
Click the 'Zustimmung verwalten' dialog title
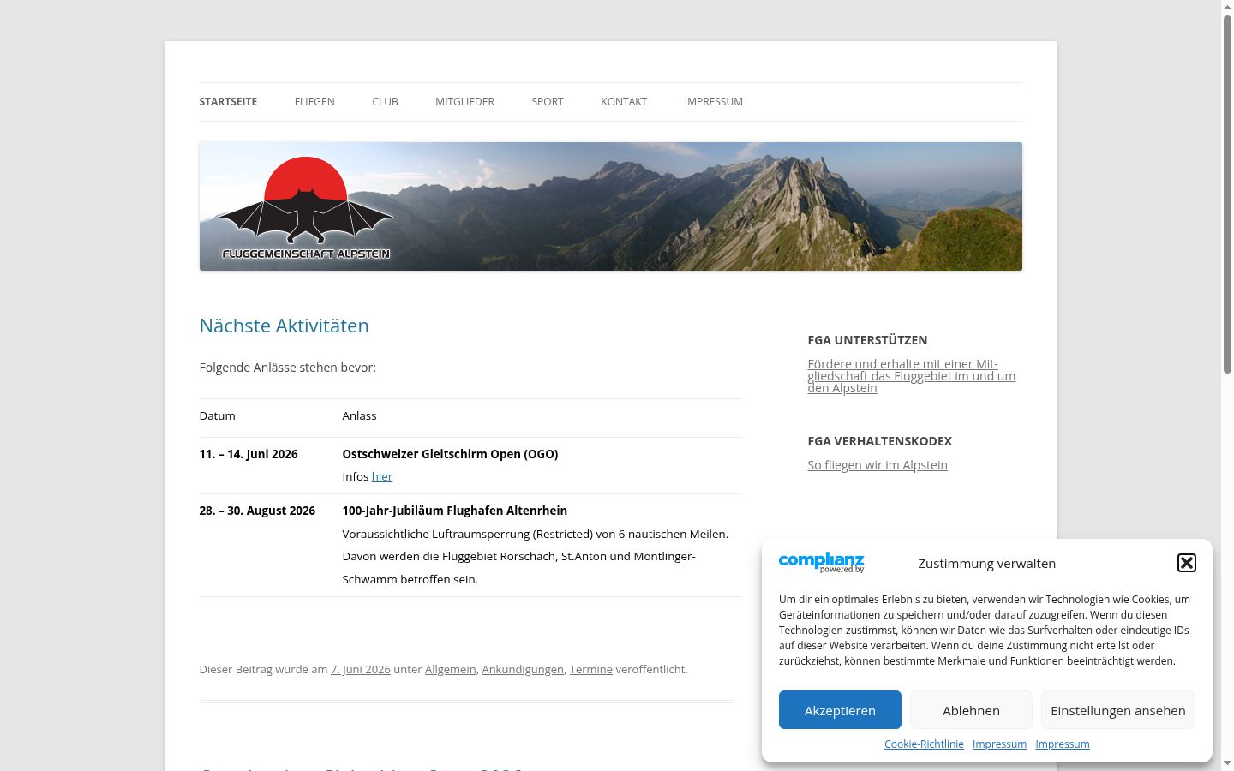pyautogui.click(x=987, y=564)
